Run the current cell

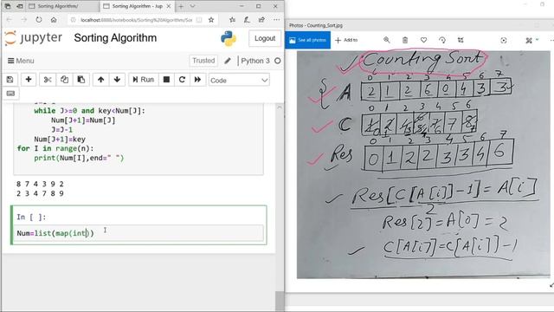coord(143,80)
